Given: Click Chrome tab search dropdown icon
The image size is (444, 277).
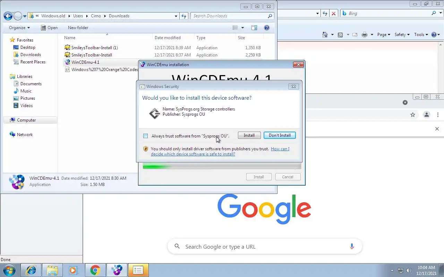Looking at the screenshot, I should (x=405, y=102).
